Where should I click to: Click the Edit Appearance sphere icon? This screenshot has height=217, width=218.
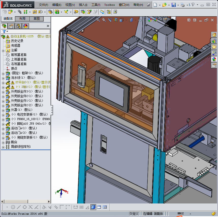pyautogui.click(x=150, y=20)
